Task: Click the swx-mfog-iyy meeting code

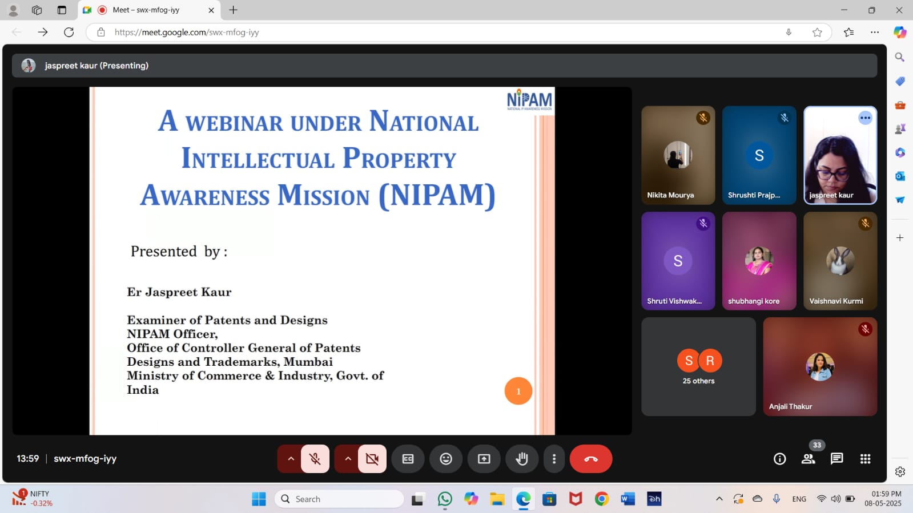Action: click(x=85, y=458)
